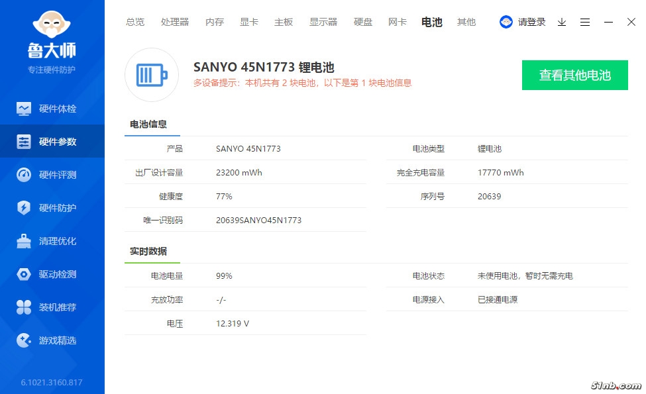This screenshot has width=646, height=394.
Task: Open 驱动检测 in sidebar
Action: (58, 274)
